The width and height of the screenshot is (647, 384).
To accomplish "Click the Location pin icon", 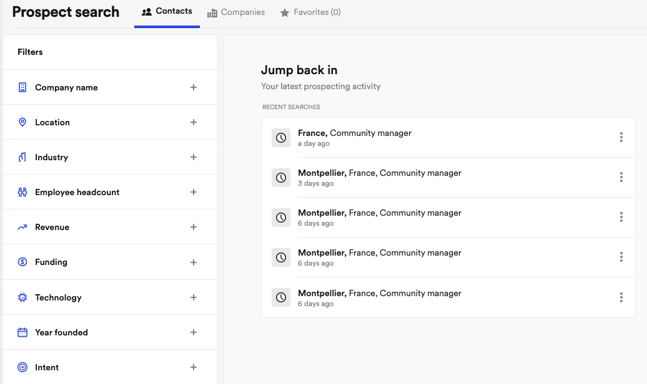I will click(x=22, y=122).
